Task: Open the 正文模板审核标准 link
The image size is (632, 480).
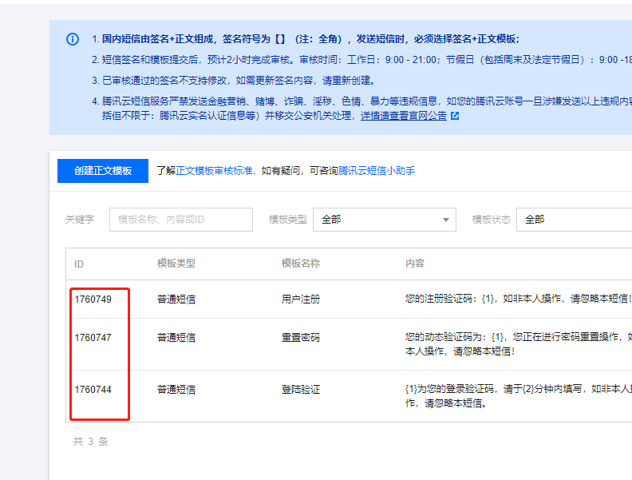Action: 214,171
